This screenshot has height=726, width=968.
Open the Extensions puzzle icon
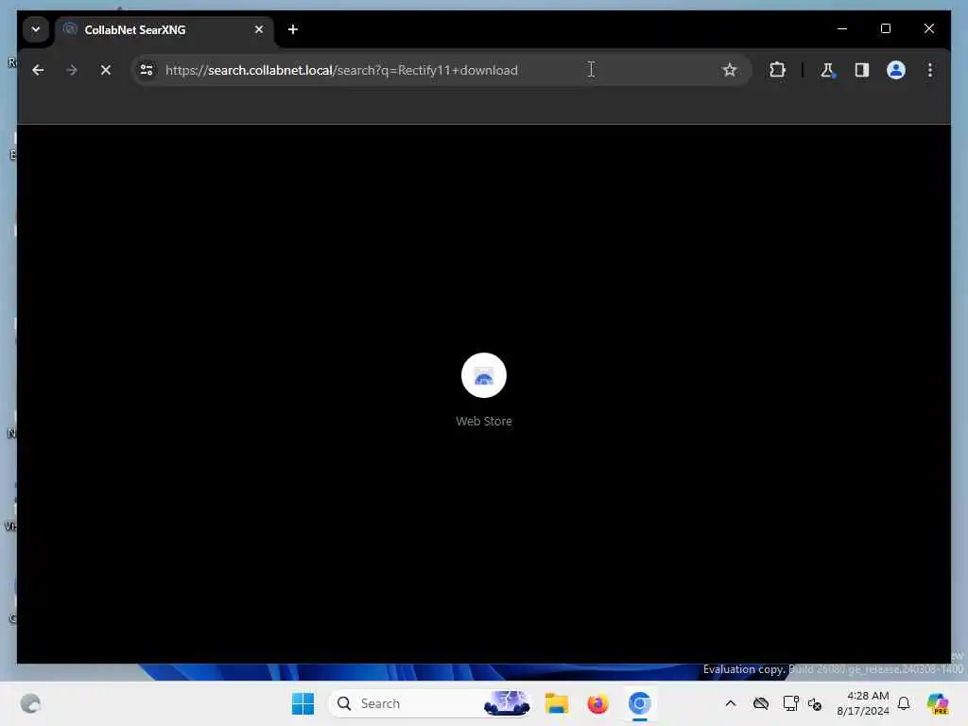777,70
